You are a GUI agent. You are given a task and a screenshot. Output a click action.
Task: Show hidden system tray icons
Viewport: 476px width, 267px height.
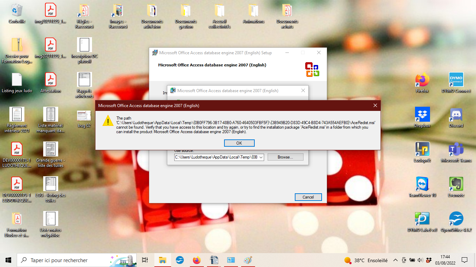(x=395, y=260)
